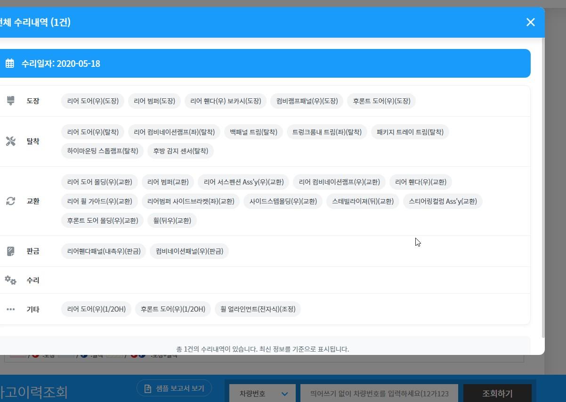Viewport: 566px width, 402px height.
Task: Click the gears icon for 수리
Action: pos(11,281)
